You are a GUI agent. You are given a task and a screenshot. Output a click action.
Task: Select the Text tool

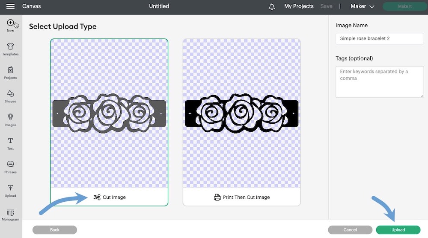10,144
